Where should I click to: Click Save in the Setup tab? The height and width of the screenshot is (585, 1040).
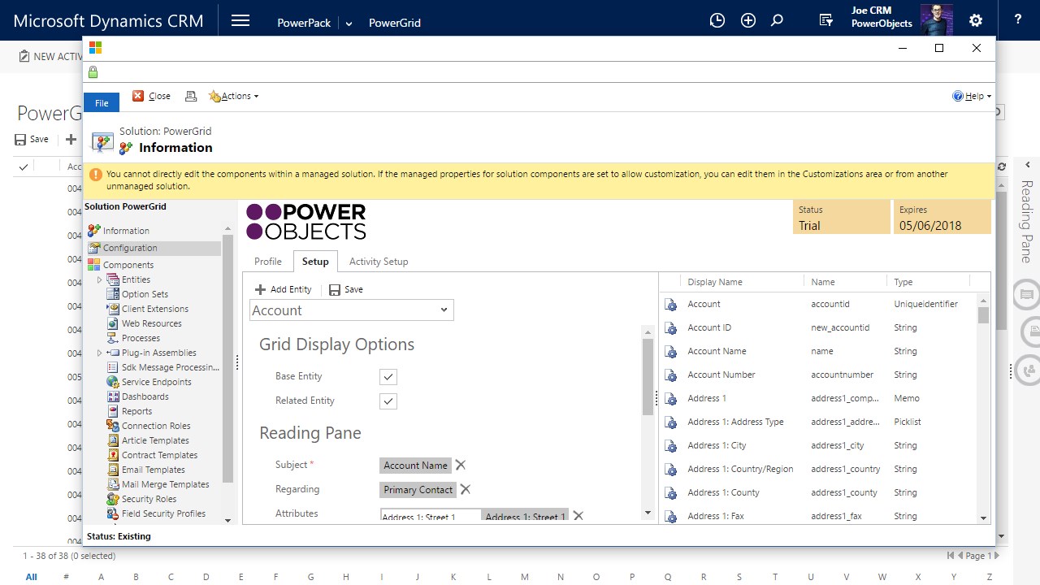coord(346,289)
